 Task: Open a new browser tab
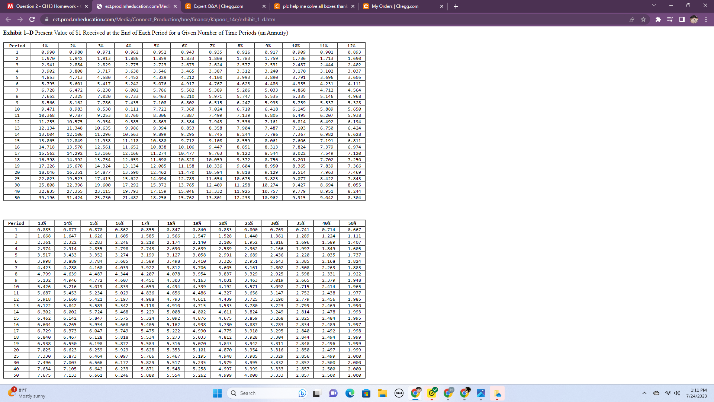tap(456, 6)
